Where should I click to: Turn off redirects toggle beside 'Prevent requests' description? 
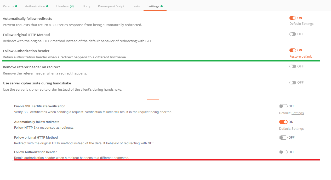tap(293, 18)
